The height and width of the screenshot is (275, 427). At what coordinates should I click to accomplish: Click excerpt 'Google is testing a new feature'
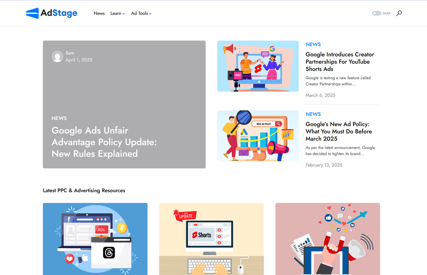[338, 81]
